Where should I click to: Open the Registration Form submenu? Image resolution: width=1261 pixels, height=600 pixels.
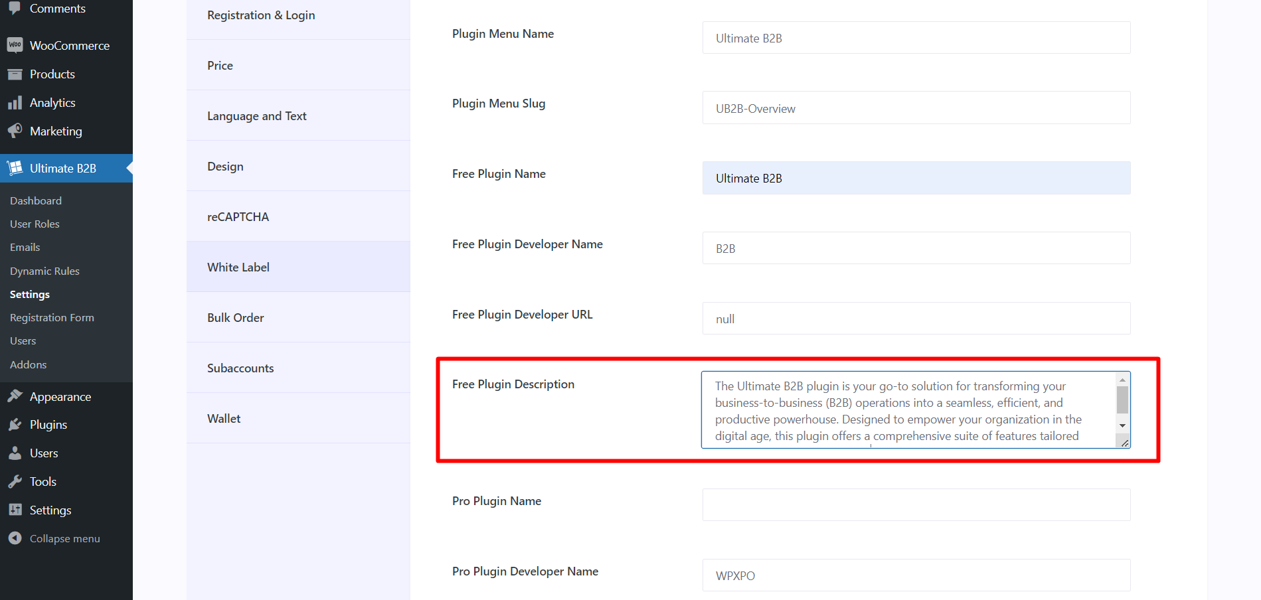pyautogui.click(x=52, y=317)
